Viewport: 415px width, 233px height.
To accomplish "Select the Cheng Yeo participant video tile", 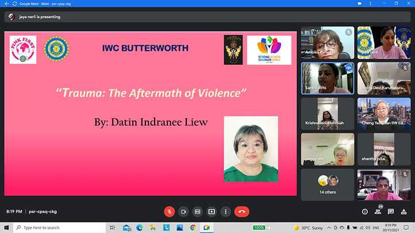I will point(384,113).
